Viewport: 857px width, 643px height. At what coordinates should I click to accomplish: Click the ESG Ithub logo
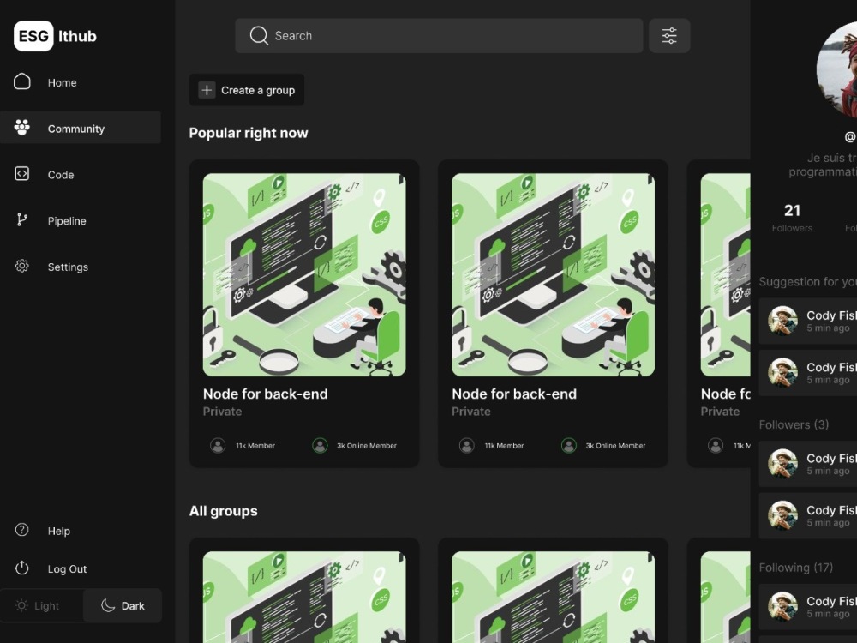pos(55,36)
